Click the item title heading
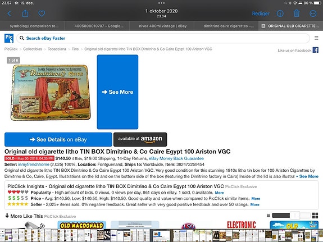The image size is (323, 242). click(x=117, y=152)
